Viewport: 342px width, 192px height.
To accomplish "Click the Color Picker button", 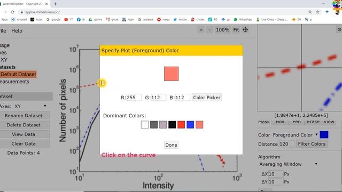I will 207,98.
